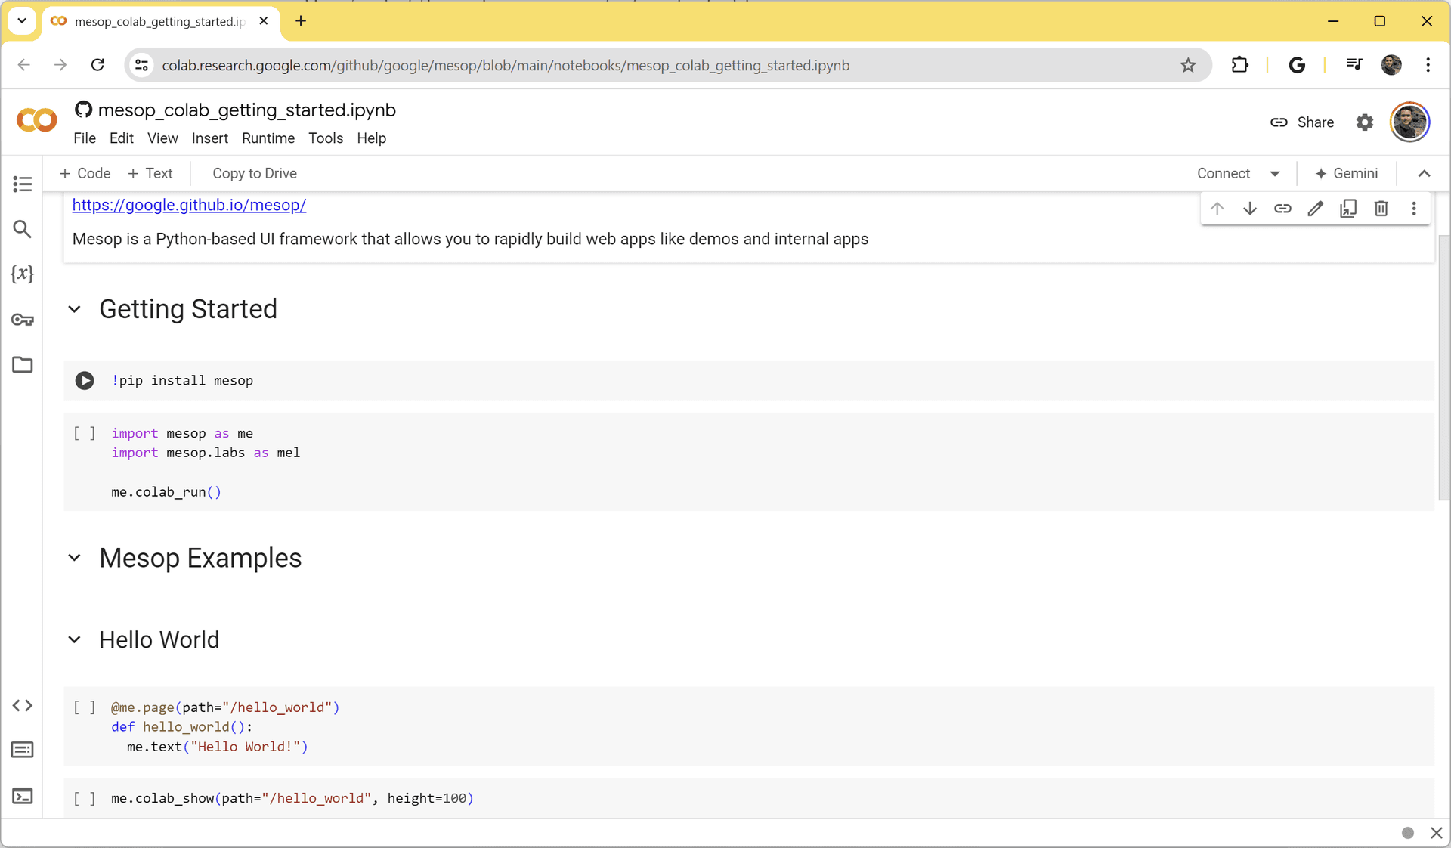Screen dimensions: 1451x848
Task: Click the forward navigation arrow
Action: click(60, 65)
